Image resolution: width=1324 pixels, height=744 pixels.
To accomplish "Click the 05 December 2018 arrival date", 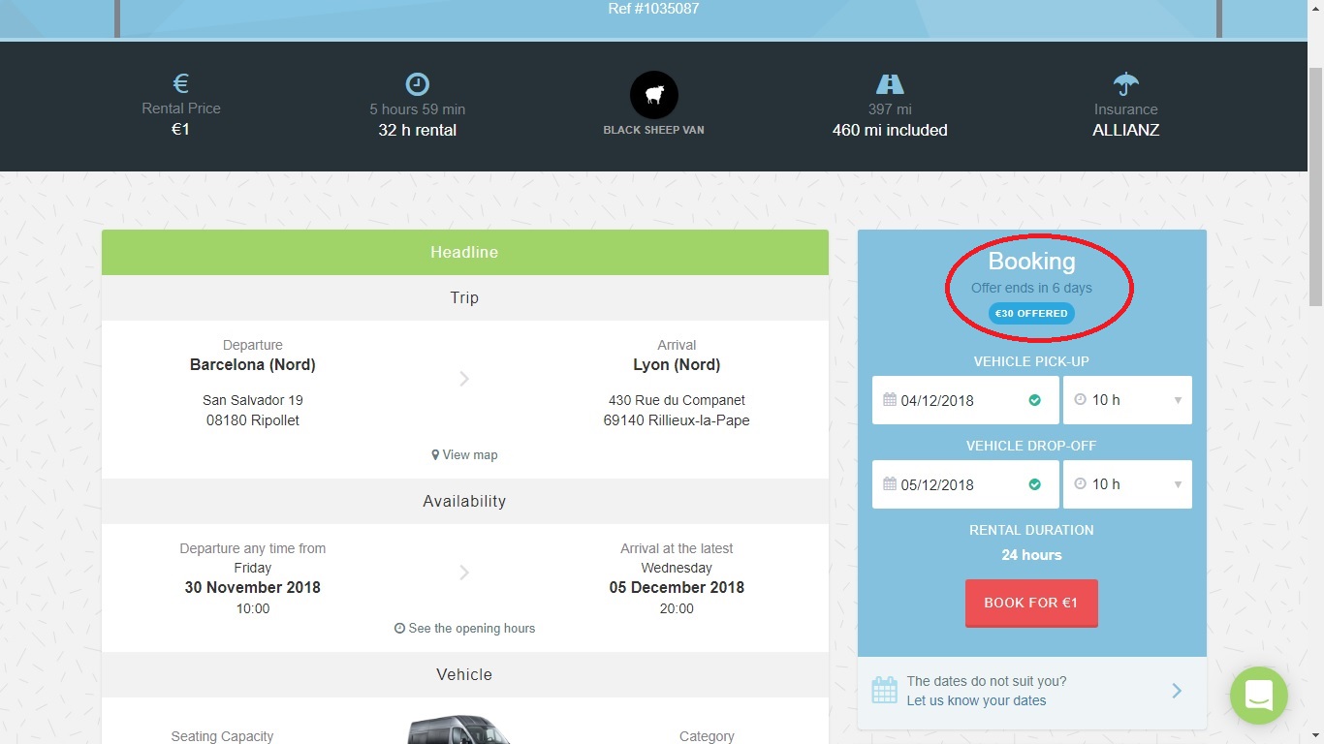I will [677, 587].
